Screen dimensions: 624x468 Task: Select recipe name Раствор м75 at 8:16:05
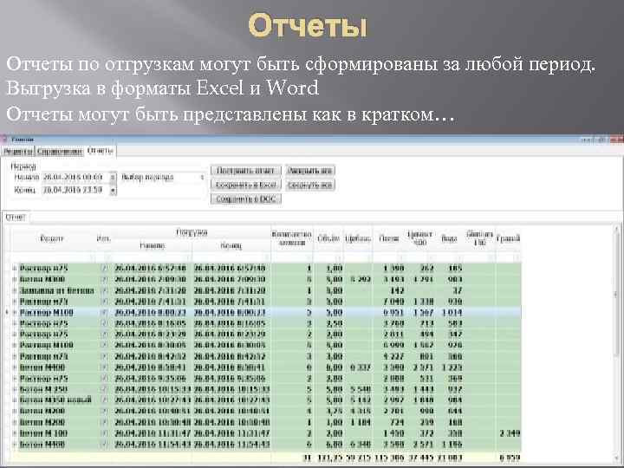44,323
